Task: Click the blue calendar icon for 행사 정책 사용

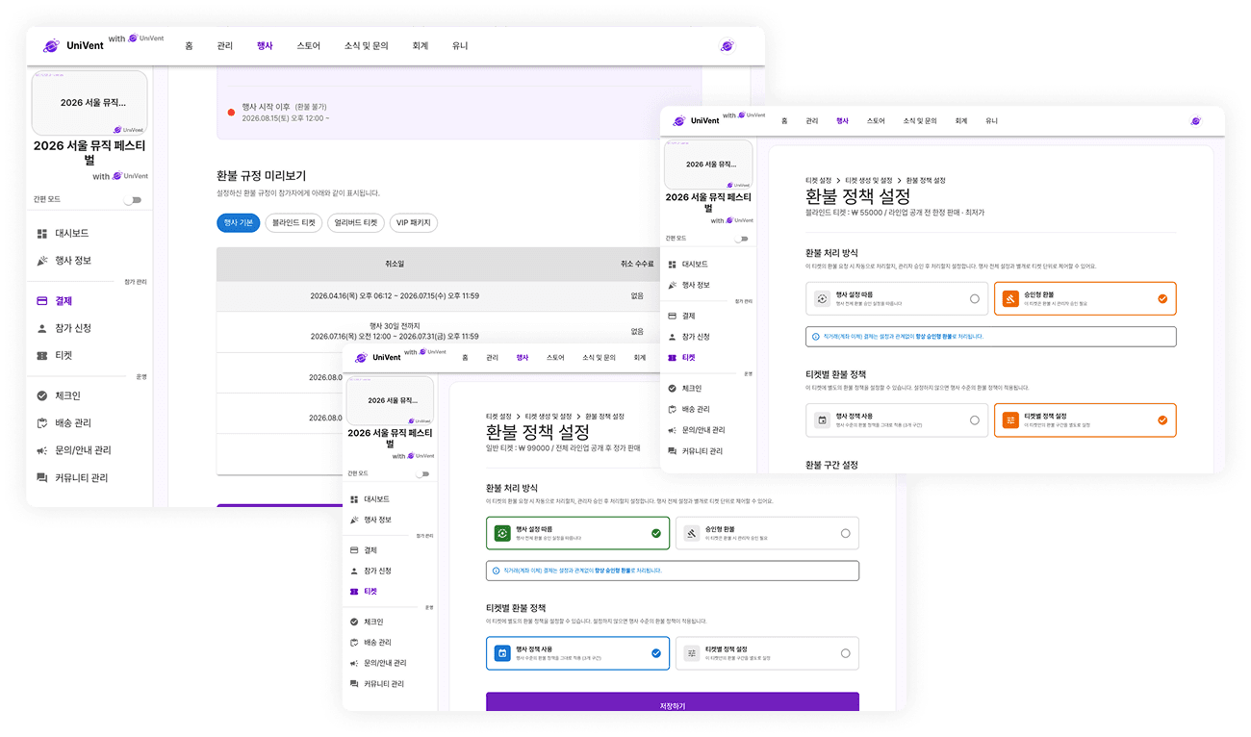Action: [x=501, y=653]
